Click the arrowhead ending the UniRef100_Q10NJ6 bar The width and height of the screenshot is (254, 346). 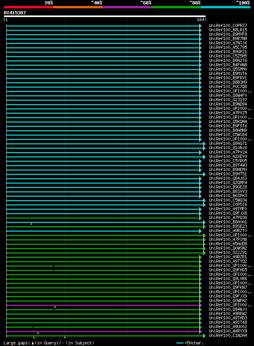(x=204, y=148)
